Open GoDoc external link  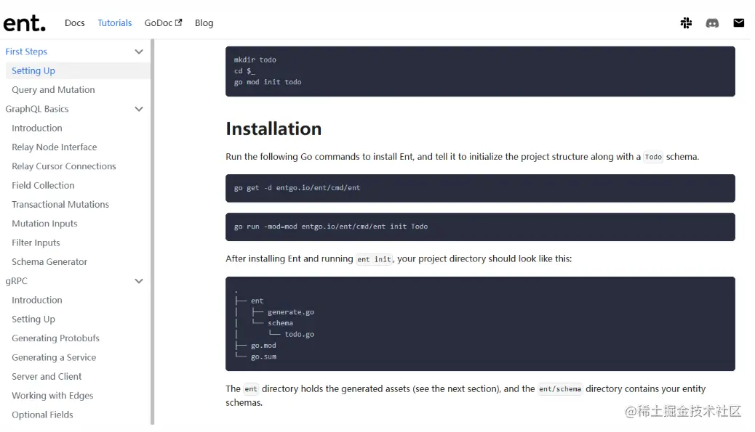163,23
